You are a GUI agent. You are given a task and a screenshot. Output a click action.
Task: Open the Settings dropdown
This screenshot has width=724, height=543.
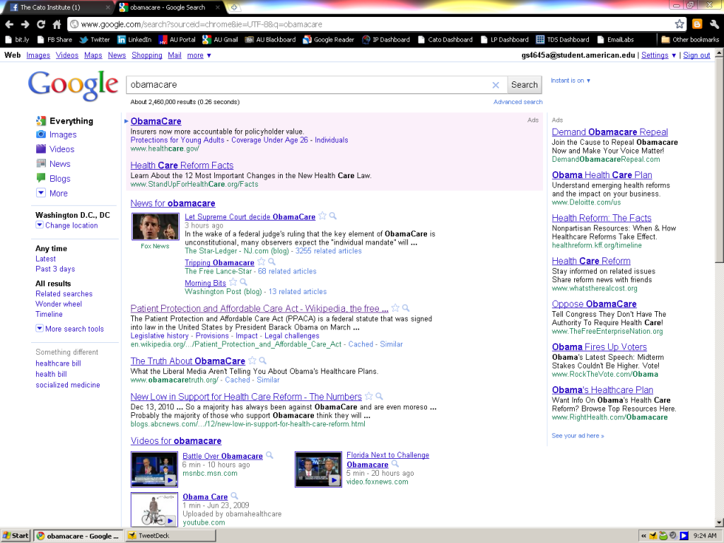pyautogui.click(x=658, y=55)
